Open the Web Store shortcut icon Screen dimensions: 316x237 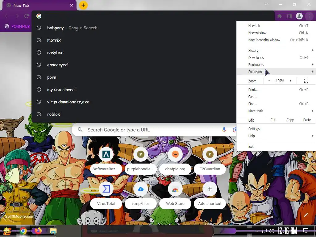click(175, 189)
